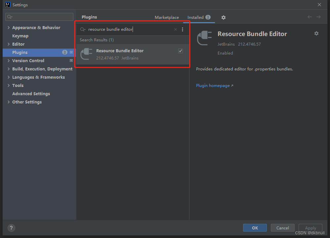Click the Enabled status text
The height and width of the screenshot is (238, 330).
pyautogui.click(x=225, y=53)
